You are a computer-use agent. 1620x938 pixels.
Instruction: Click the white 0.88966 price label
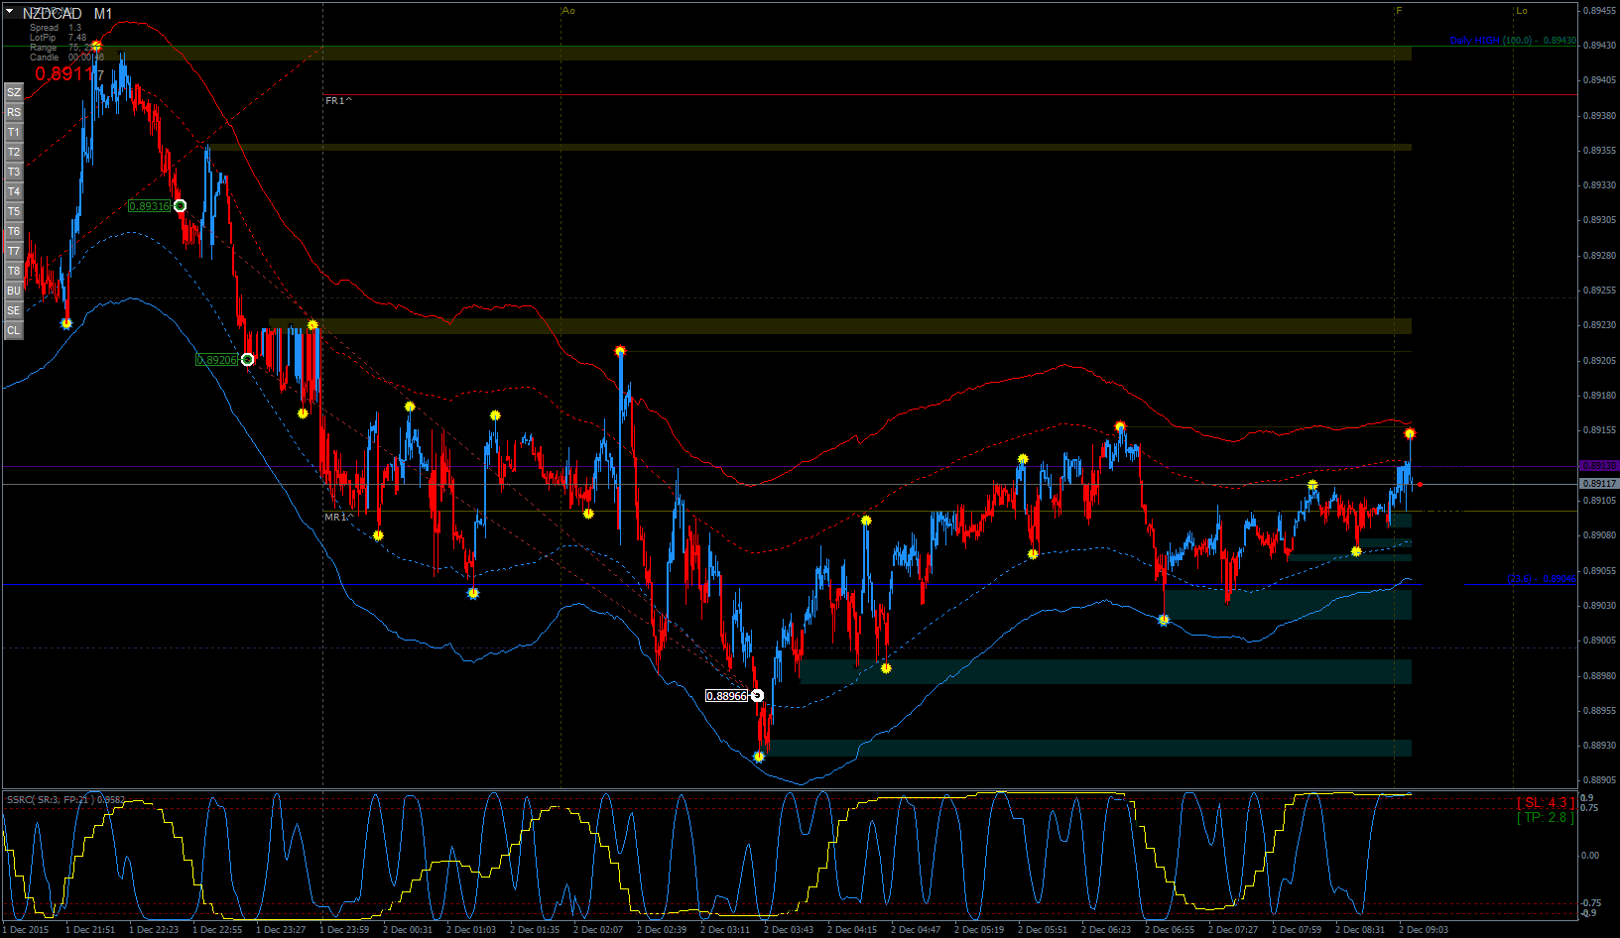[727, 696]
